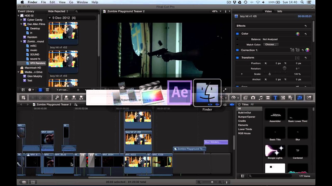Open the Go menu
This screenshot has height=186, width=332.
[x=71, y=2]
